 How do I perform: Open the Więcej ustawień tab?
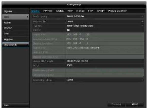[118, 11]
